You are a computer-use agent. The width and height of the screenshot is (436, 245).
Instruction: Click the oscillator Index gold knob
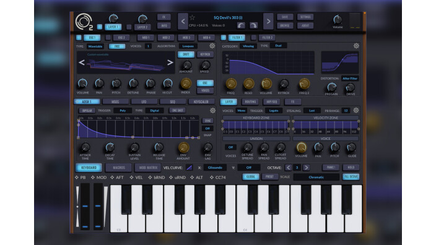coord(186,84)
